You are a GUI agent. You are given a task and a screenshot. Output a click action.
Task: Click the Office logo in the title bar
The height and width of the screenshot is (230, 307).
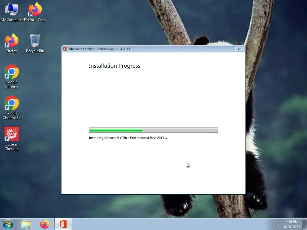pos(65,49)
